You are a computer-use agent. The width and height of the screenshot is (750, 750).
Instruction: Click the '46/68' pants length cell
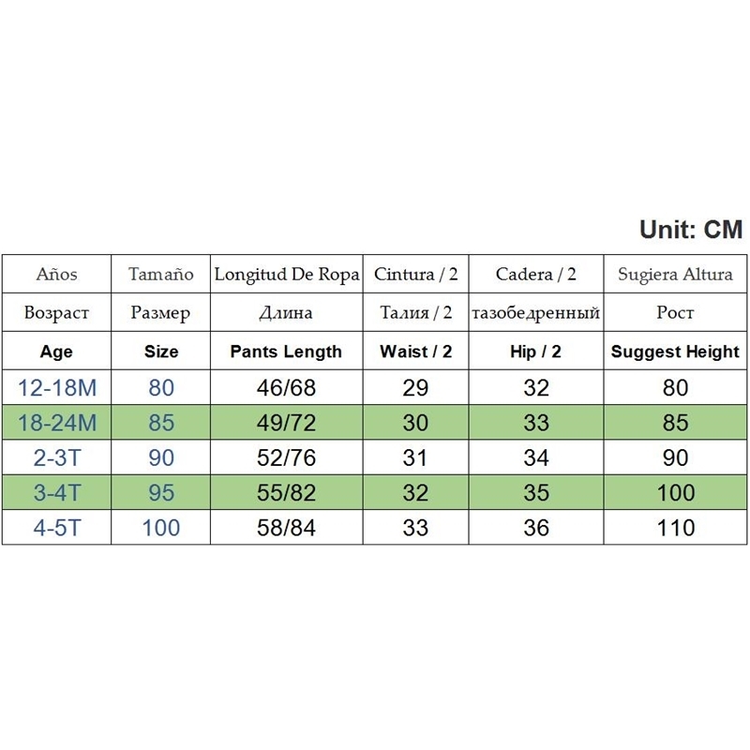(x=286, y=387)
